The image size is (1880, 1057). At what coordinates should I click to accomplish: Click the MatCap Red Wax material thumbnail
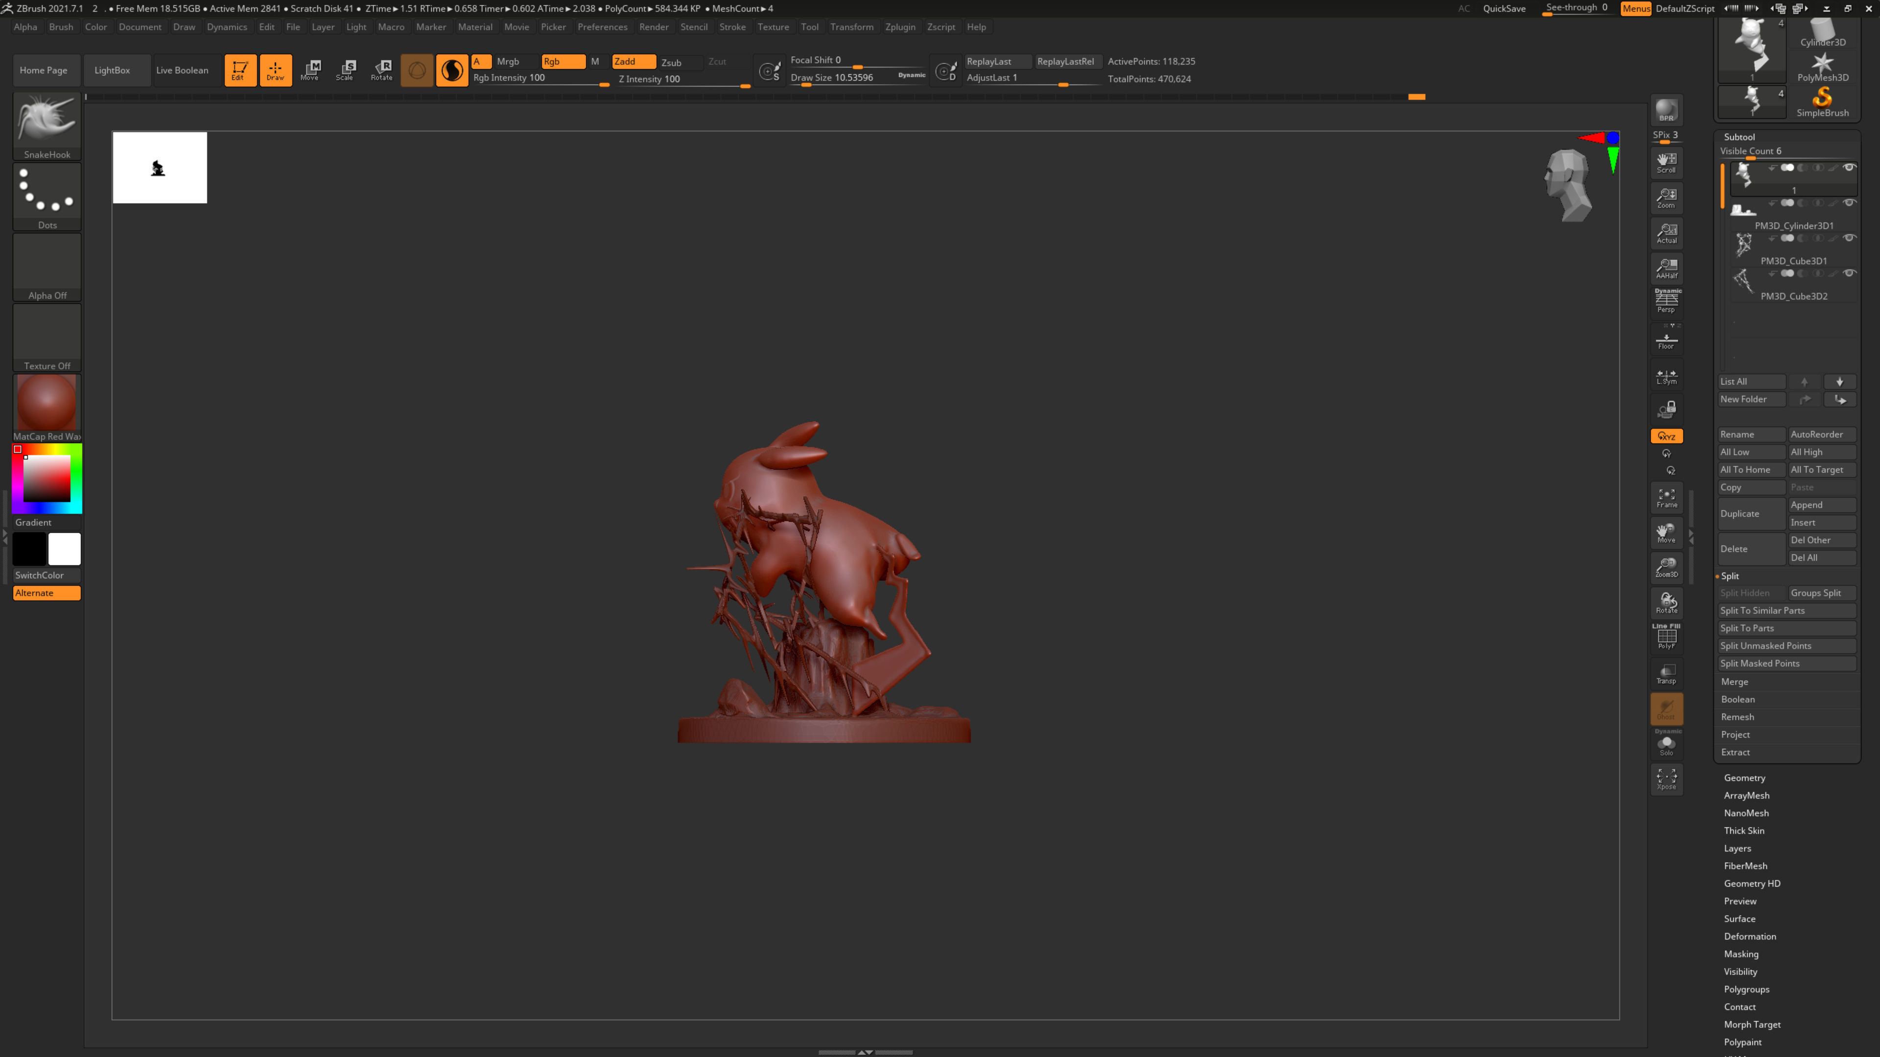click(x=47, y=408)
